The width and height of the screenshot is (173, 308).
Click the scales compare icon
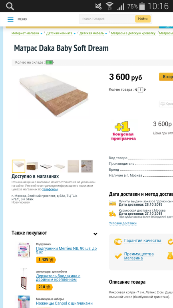163,104
